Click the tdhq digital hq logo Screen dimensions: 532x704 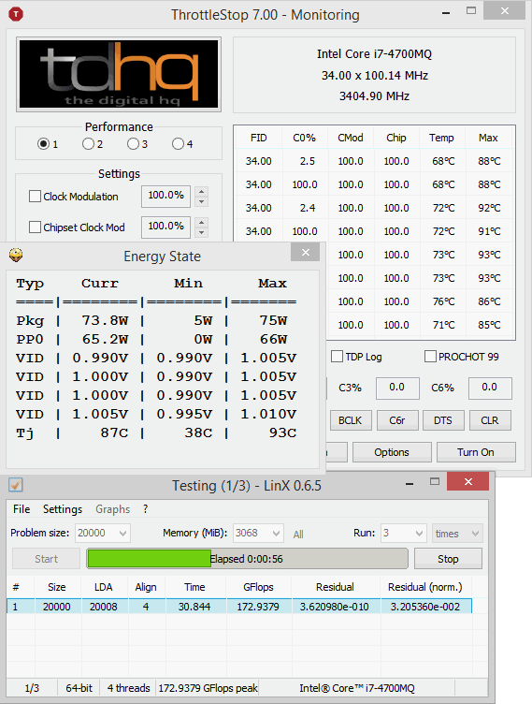tap(119, 74)
